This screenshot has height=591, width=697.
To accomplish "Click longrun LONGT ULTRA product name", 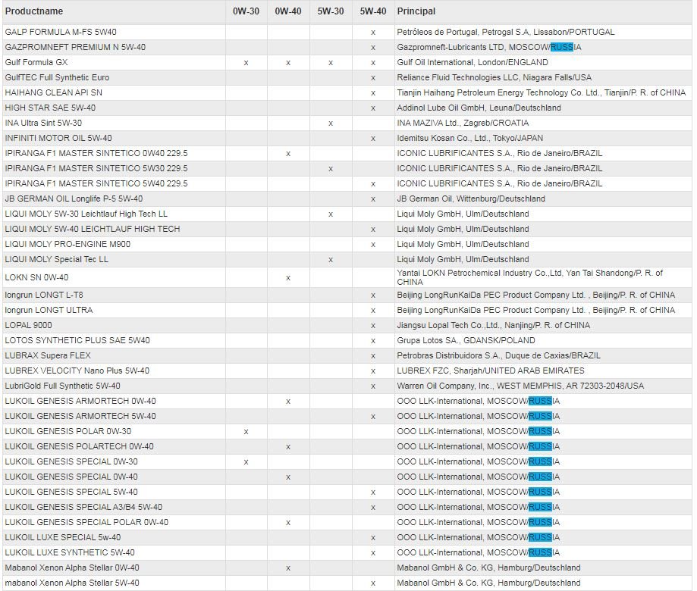I will point(49,310).
